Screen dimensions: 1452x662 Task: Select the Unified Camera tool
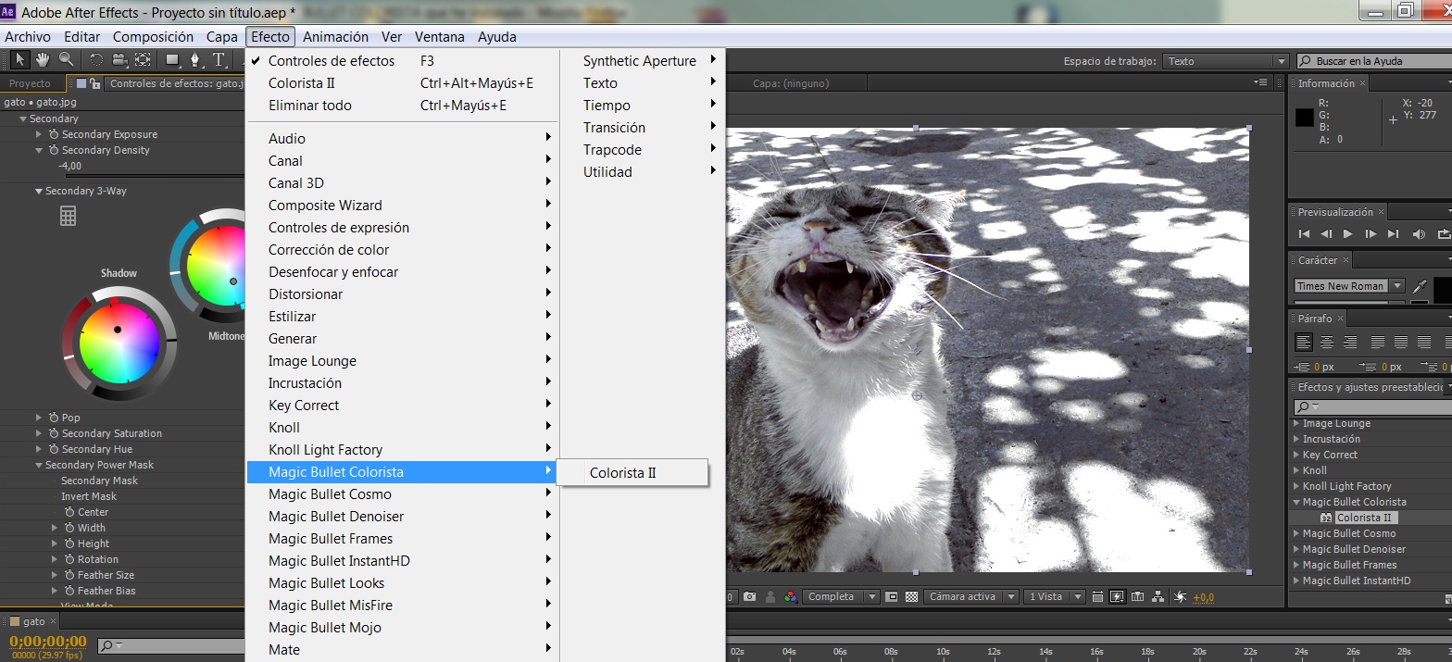(119, 60)
